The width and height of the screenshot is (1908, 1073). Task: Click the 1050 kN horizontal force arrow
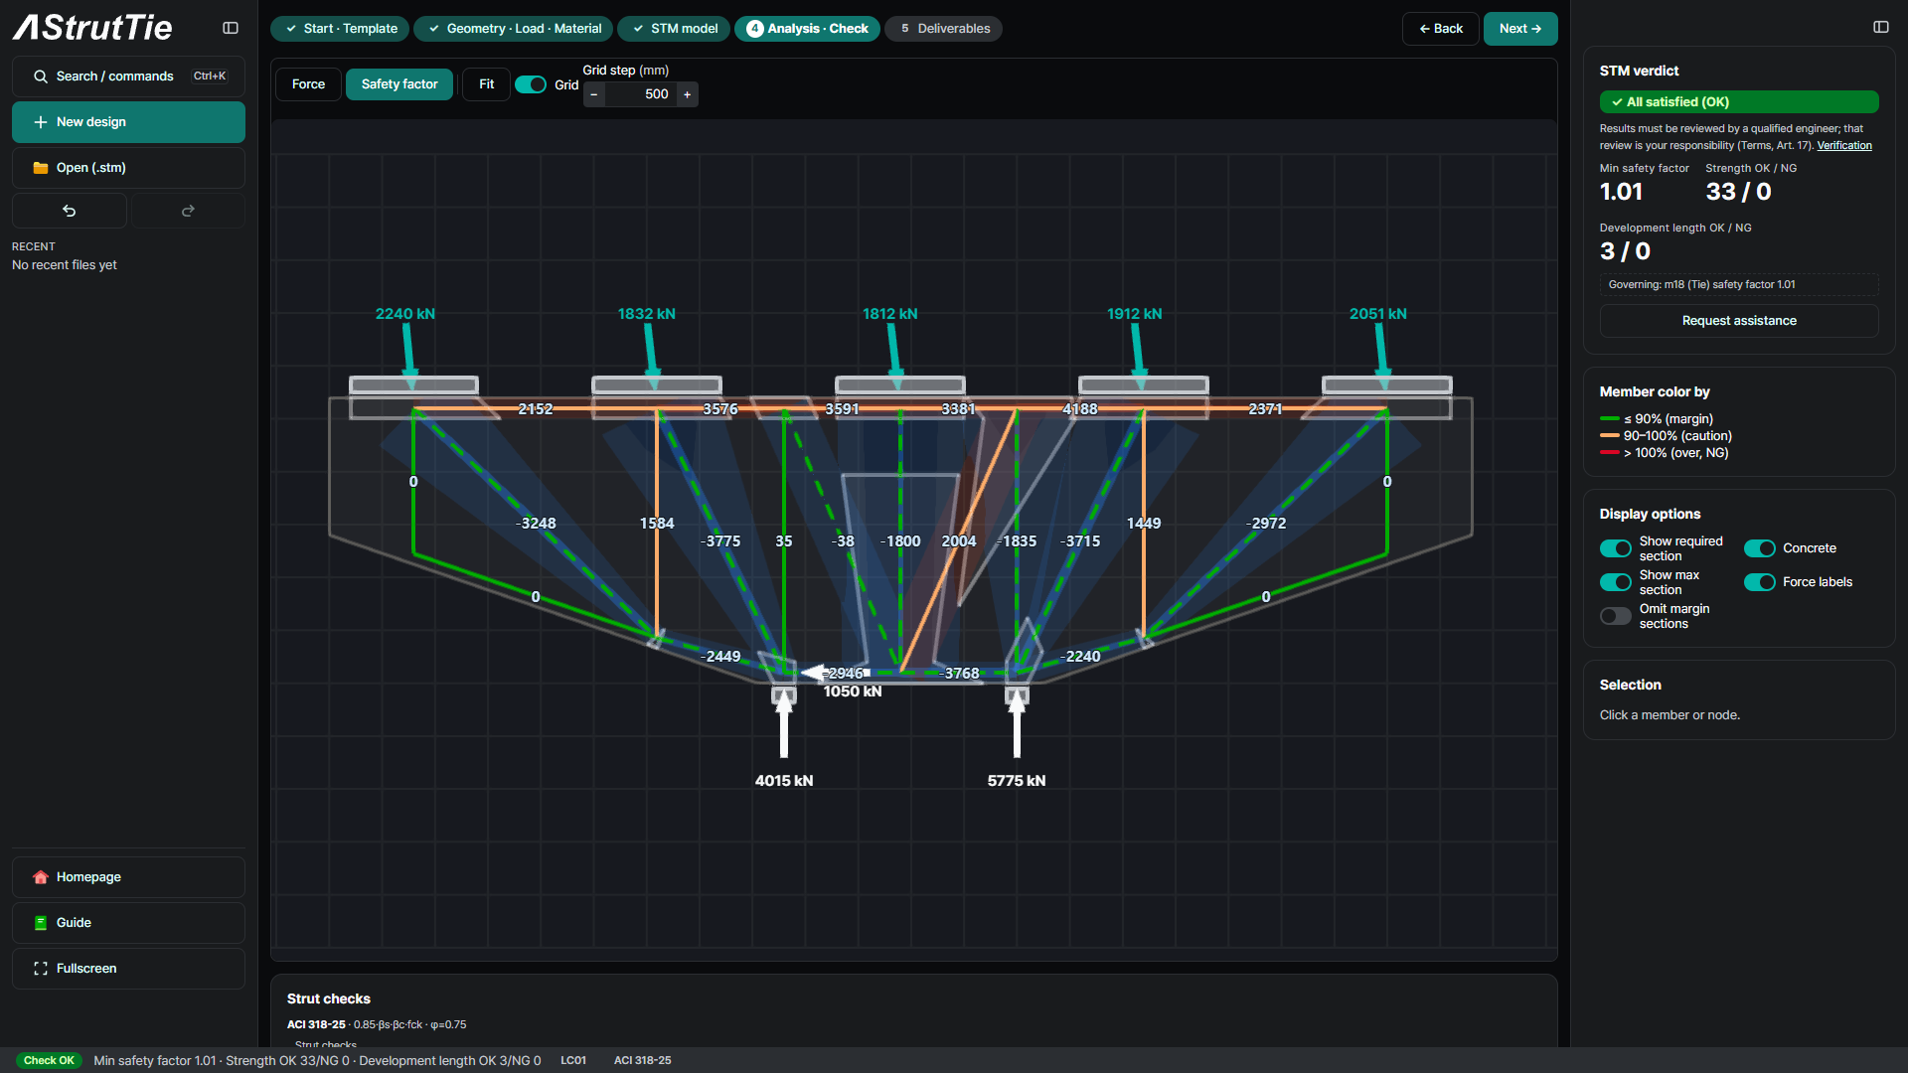[x=835, y=673]
